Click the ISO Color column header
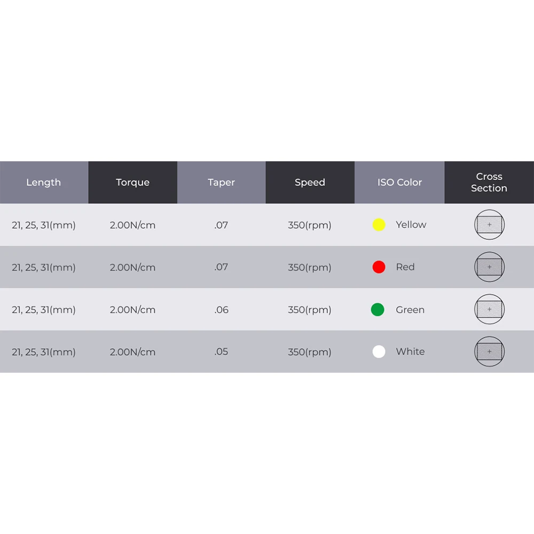The image size is (534, 534). pos(399,183)
